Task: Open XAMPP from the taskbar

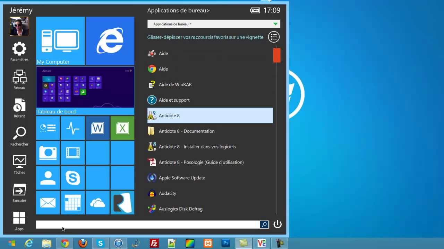Action: pyautogui.click(x=208, y=243)
